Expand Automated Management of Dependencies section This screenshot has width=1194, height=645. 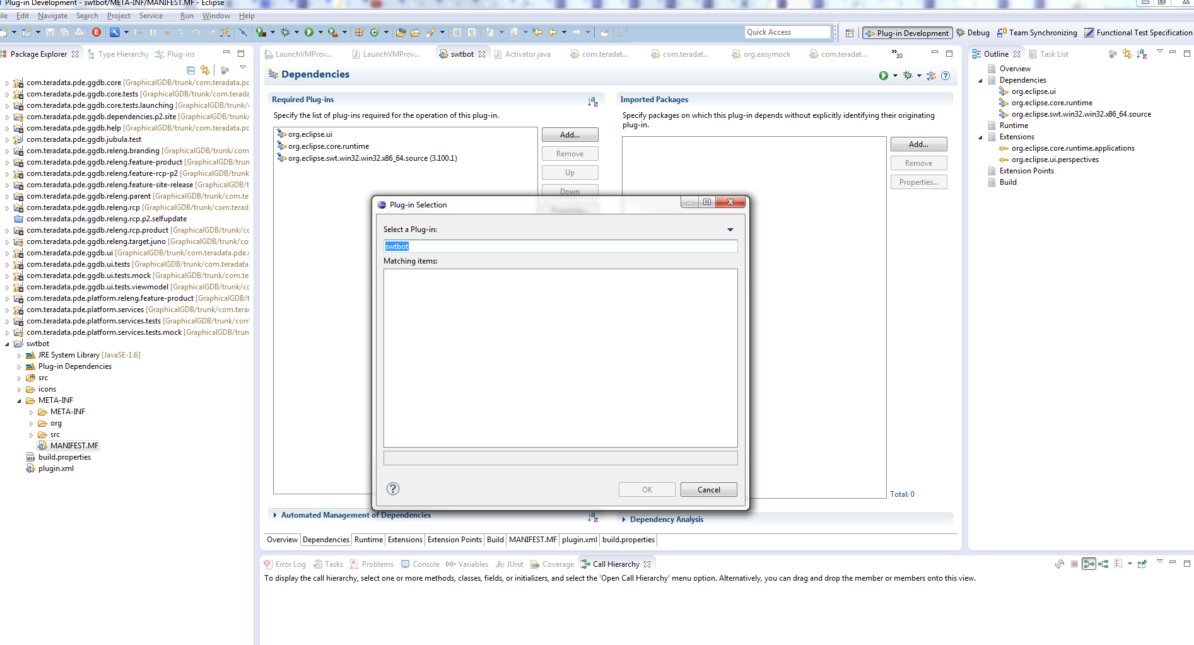pyautogui.click(x=275, y=515)
